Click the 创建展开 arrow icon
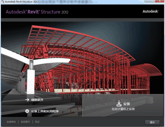This screenshot has height=127, width=165. pos(27,100)
